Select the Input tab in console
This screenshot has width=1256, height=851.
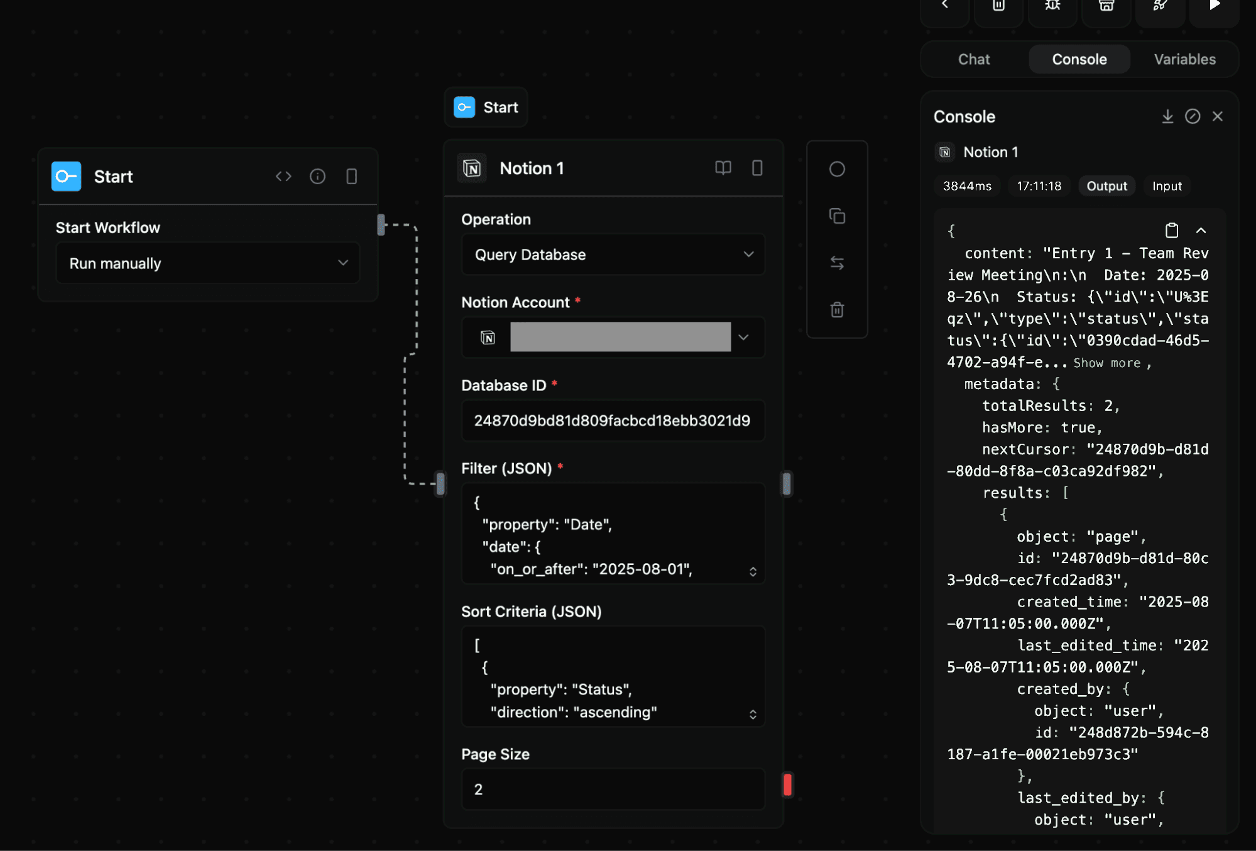coord(1166,185)
